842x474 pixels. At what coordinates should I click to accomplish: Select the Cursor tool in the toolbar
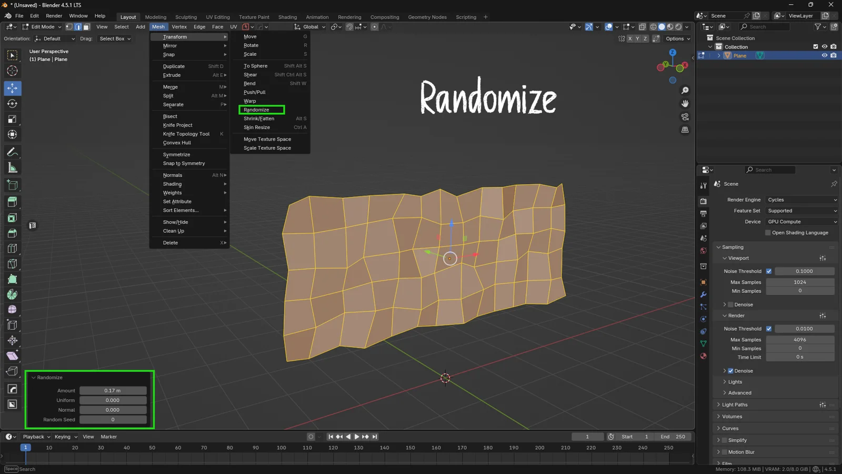[12, 71]
